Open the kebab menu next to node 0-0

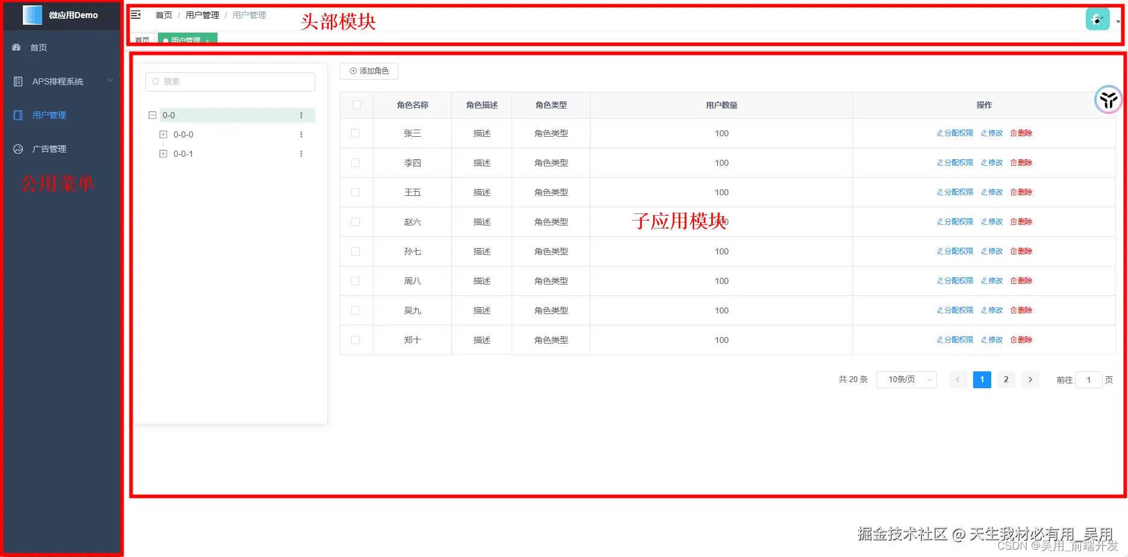tap(301, 115)
